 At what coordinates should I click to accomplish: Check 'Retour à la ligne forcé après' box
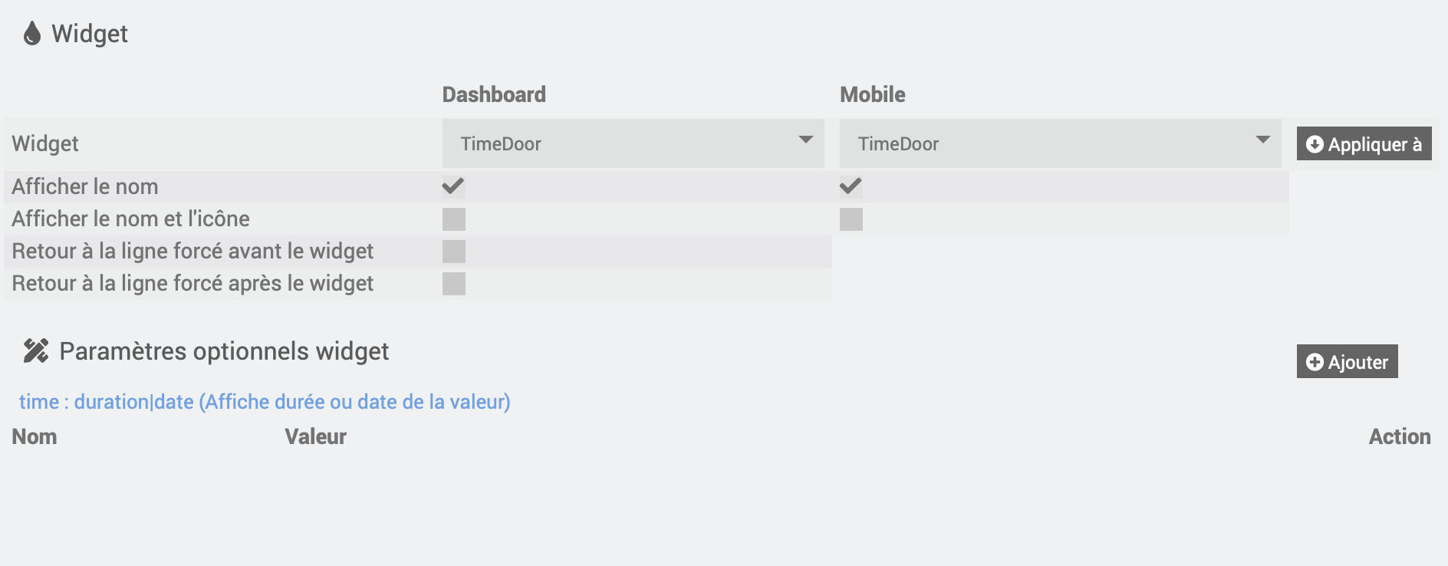click(x=454, y=284)
